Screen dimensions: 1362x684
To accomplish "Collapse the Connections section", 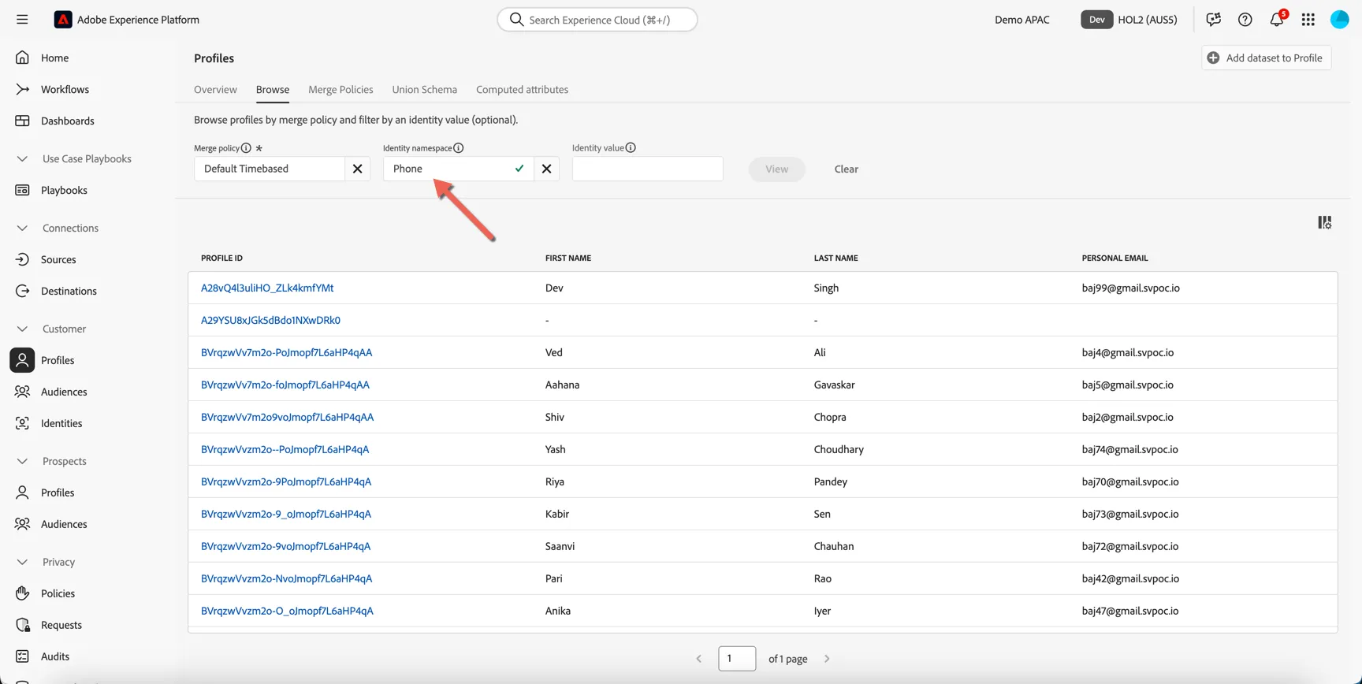I will coord(22,228).
